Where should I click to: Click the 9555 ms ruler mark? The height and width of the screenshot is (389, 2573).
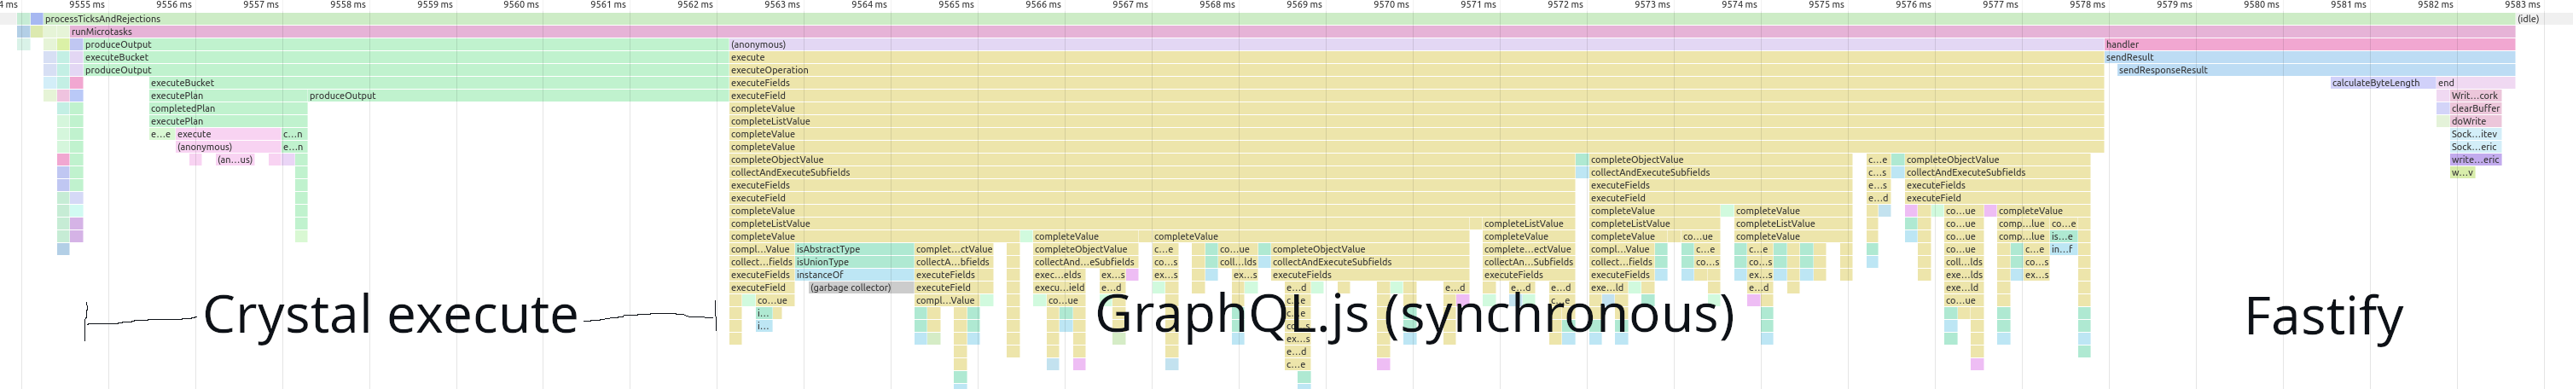pyautogui.click(x=88, y=5)
